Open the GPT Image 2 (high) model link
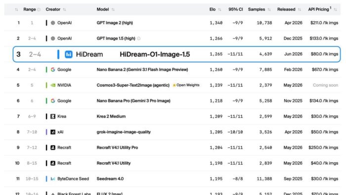Viewport: 346px width, 195px height. (115, 23)
